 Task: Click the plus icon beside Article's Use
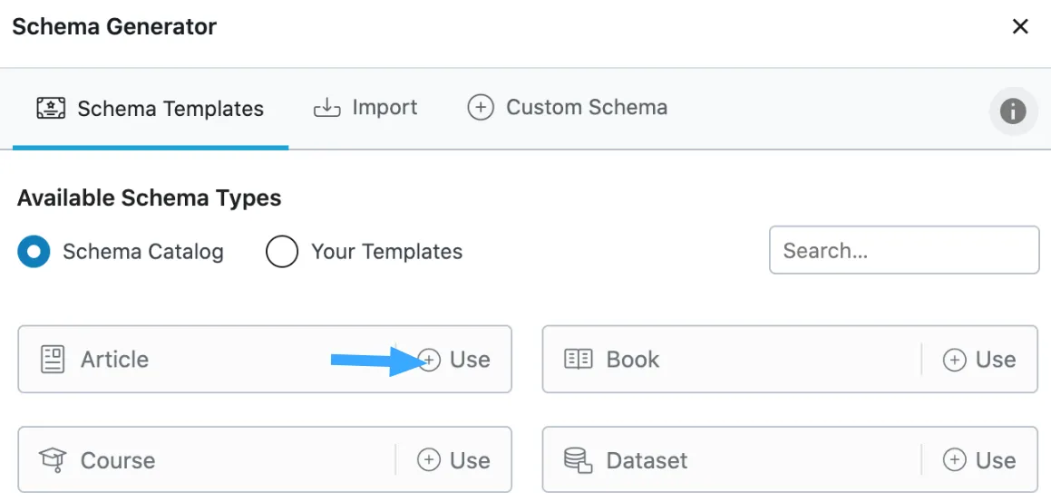[x=430, y=360]
